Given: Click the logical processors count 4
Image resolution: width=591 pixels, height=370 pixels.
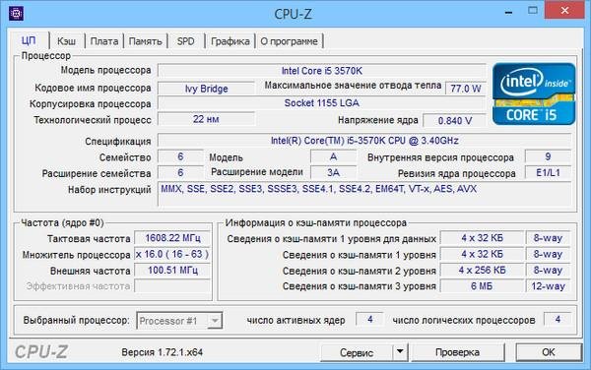Looking at the screenshot, I should 558,320.
